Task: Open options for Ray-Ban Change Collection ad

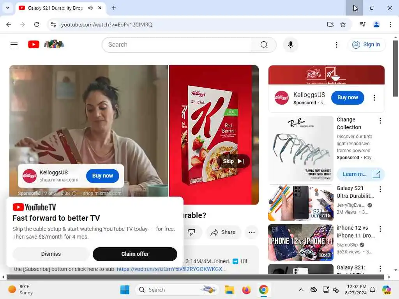Action: (x=380, y=121)
